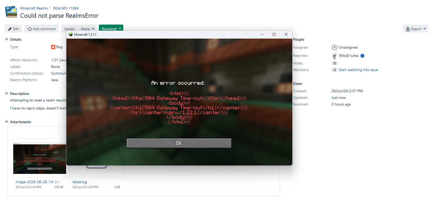The height and width of the screenshot is (203, 433).
Task: Click Ok in the Minecraft error dialog
Action: (179, 143)
